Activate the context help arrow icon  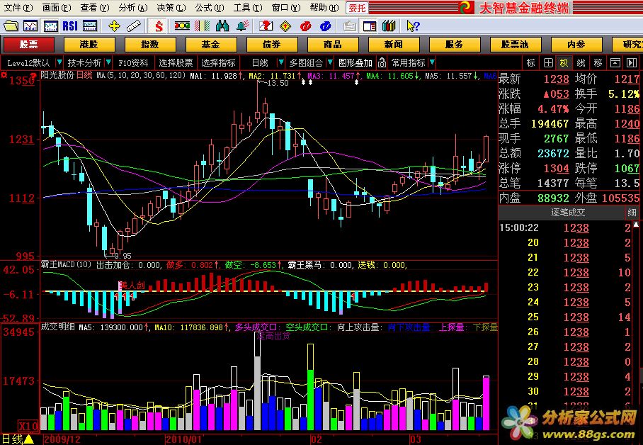(413, 26)
